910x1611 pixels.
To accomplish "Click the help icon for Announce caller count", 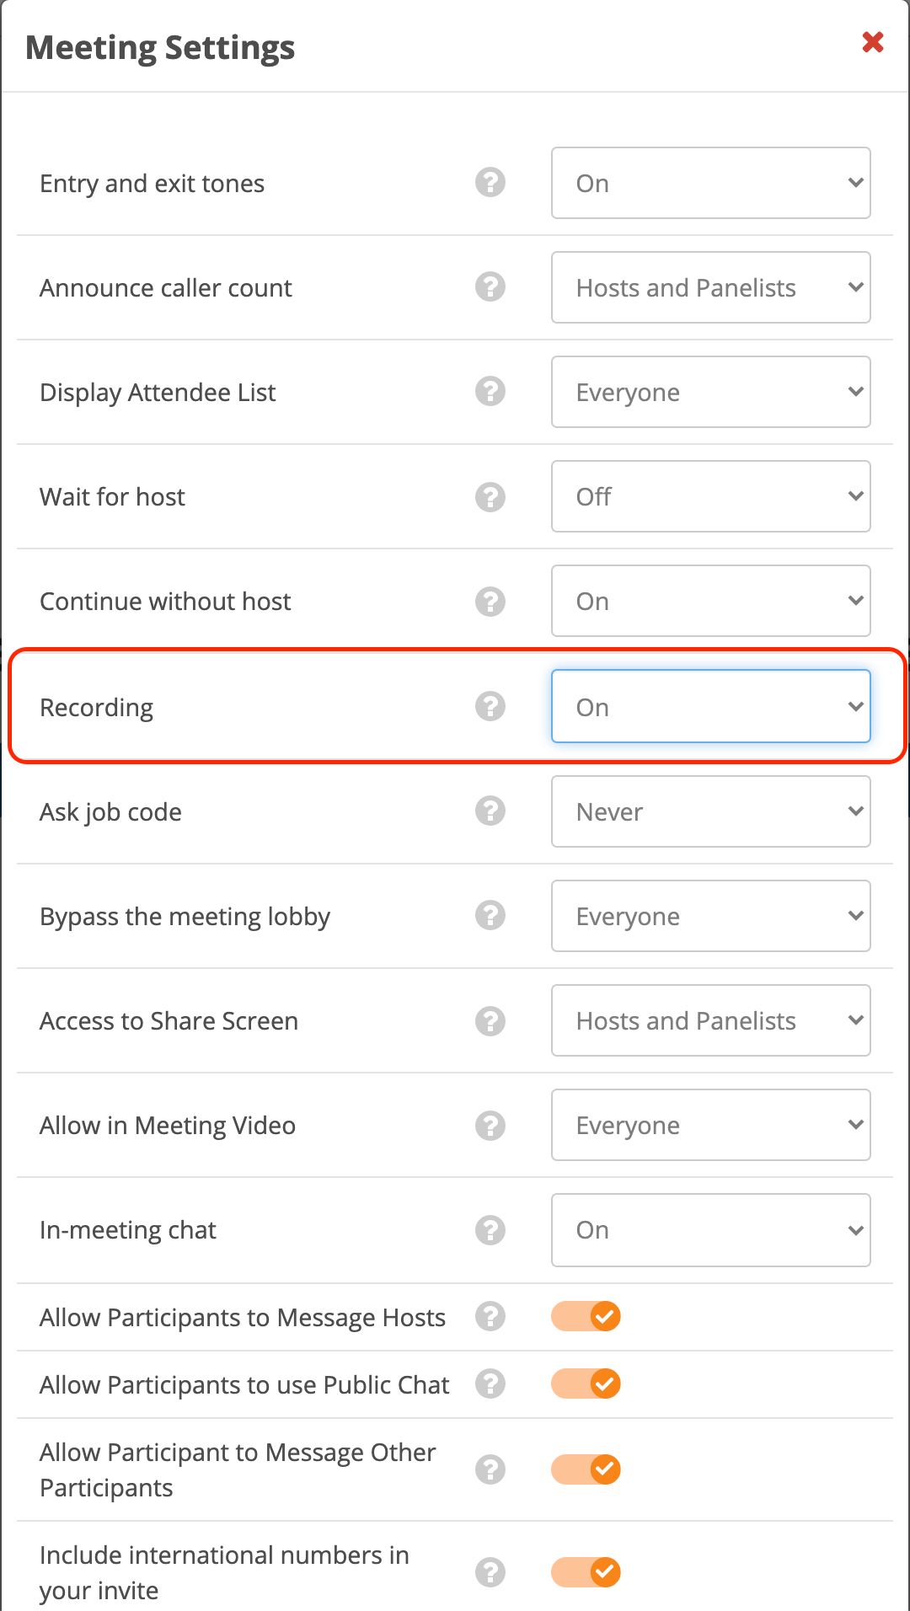I will click(490, 287).
